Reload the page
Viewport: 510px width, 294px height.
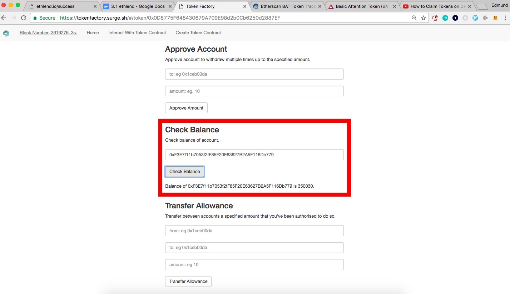[x=24, y=18]
